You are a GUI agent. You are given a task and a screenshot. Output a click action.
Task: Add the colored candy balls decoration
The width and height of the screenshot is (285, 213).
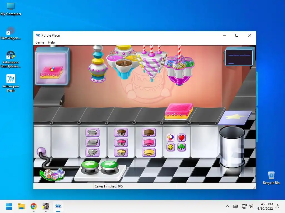(171, 138)
